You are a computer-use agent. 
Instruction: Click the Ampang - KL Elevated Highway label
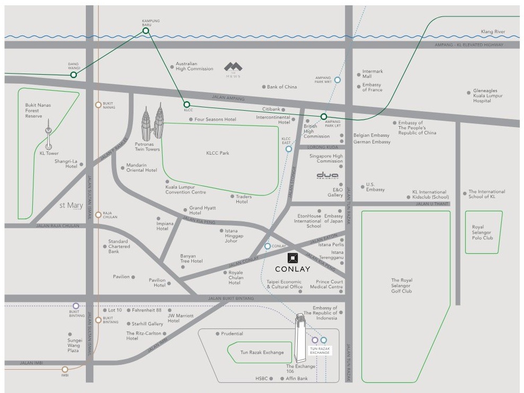[469, 45]
